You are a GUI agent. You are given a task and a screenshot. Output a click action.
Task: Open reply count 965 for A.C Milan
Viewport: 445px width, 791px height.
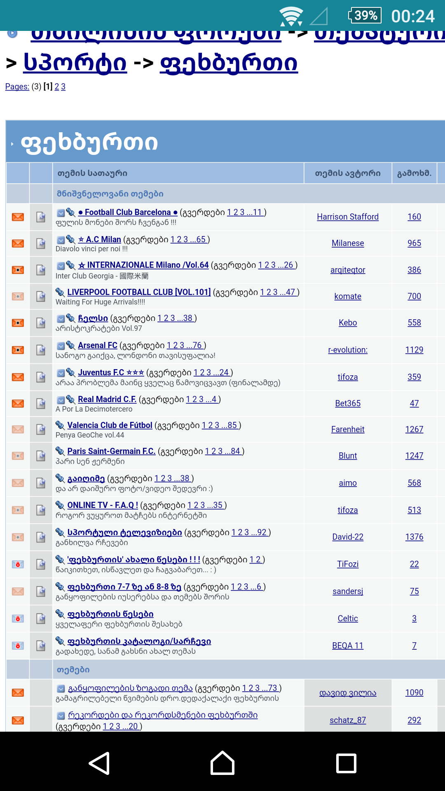(x=414, y=243)
